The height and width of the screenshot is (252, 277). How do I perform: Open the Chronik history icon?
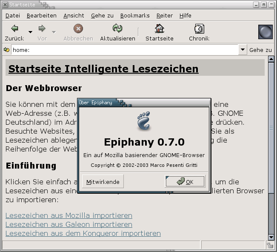pos(199,29)
